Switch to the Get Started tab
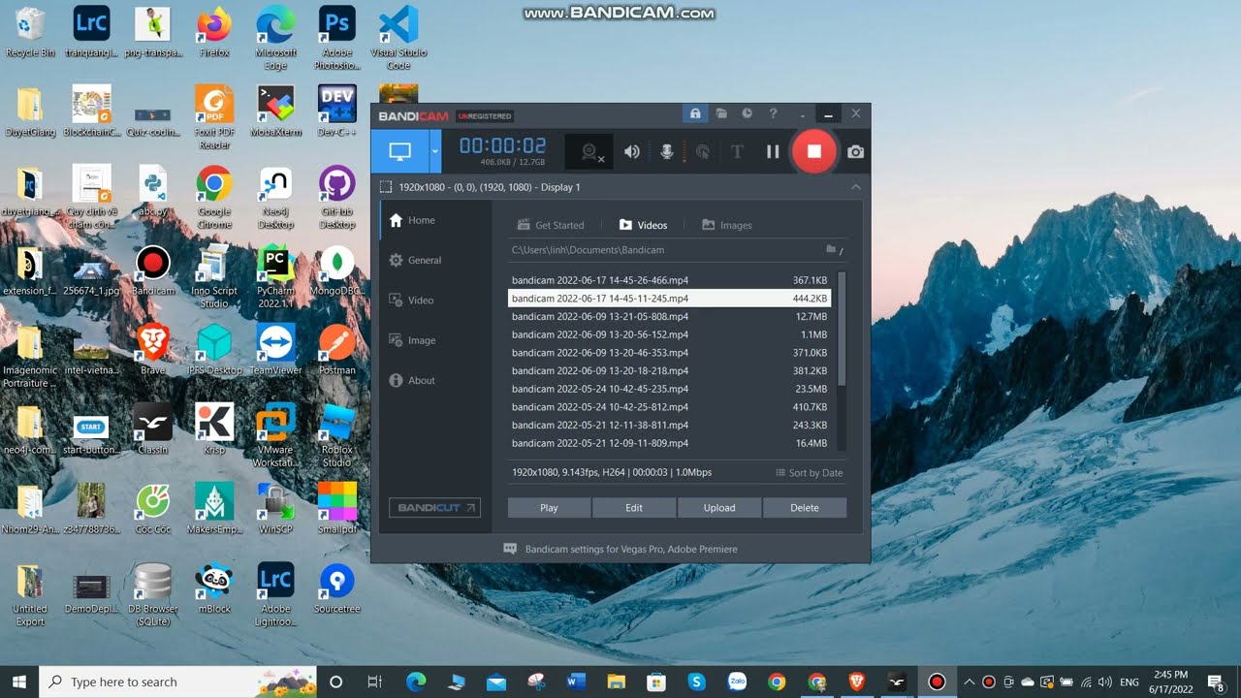Image resolution: width=1241 pixels, height=698 pixels. point(551,225)
